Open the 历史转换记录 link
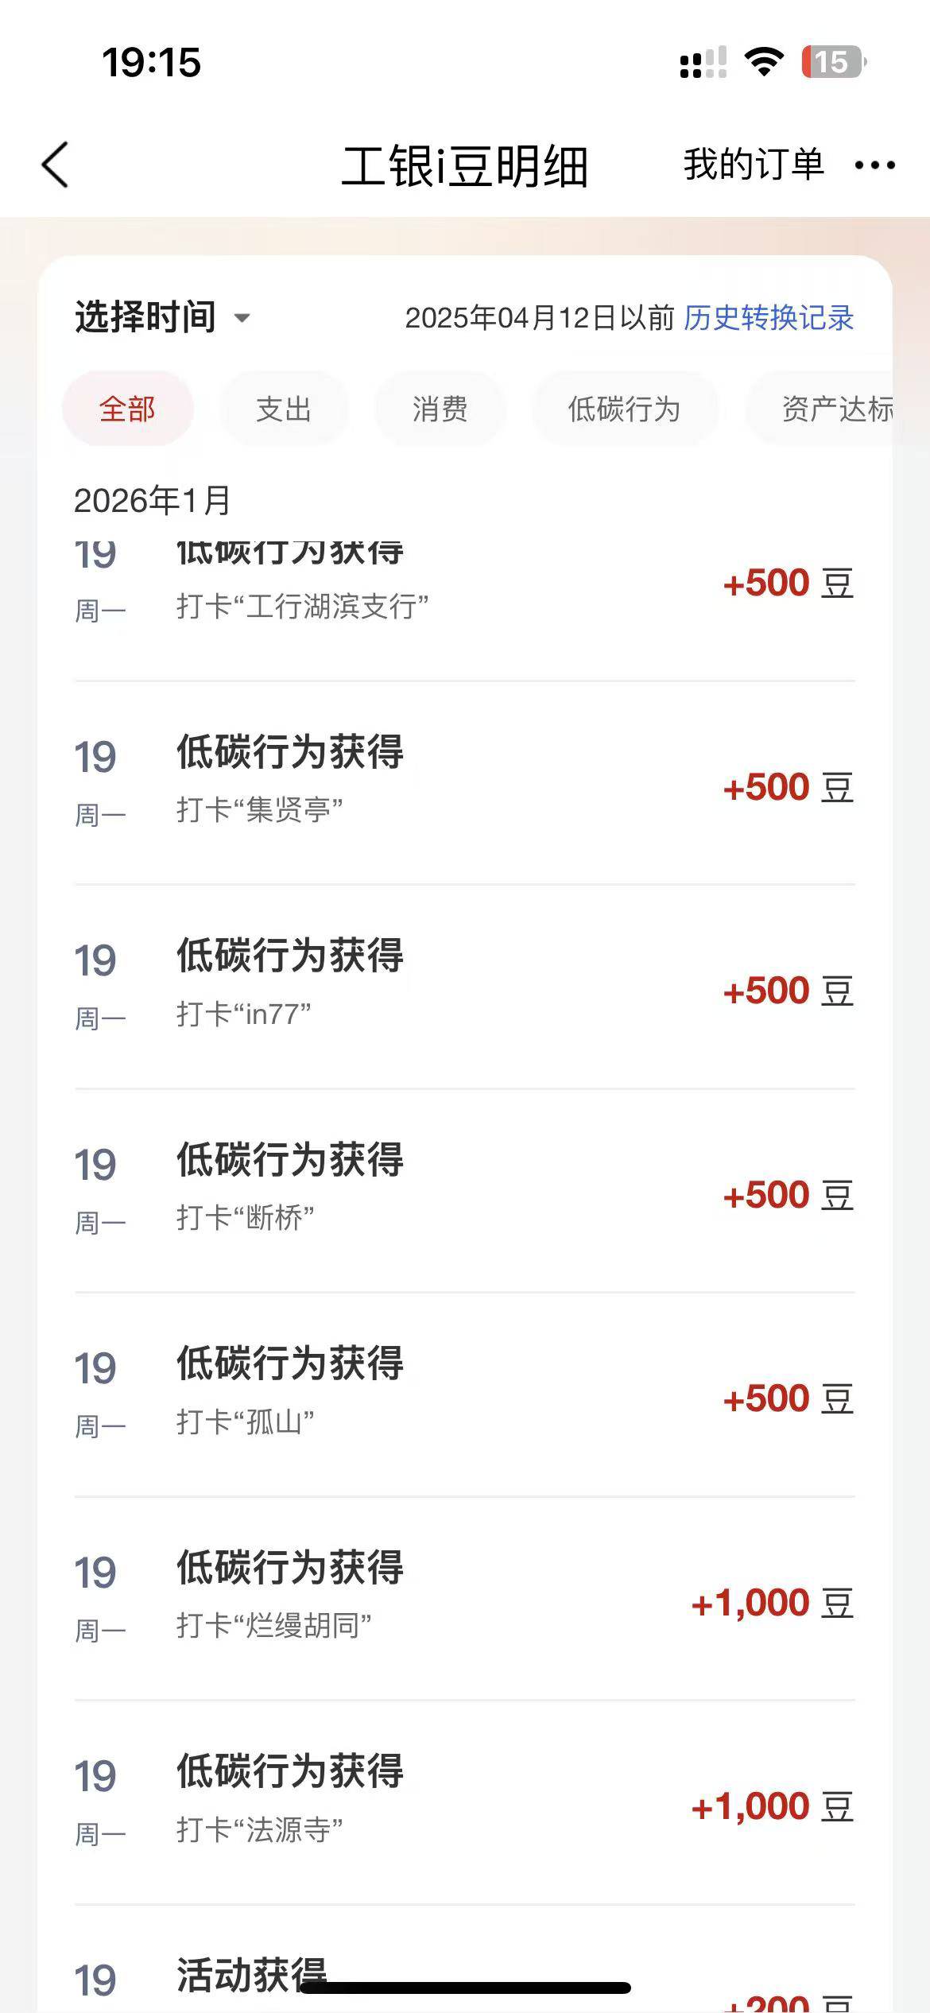 pyautogui.click(x=768, y=318)
